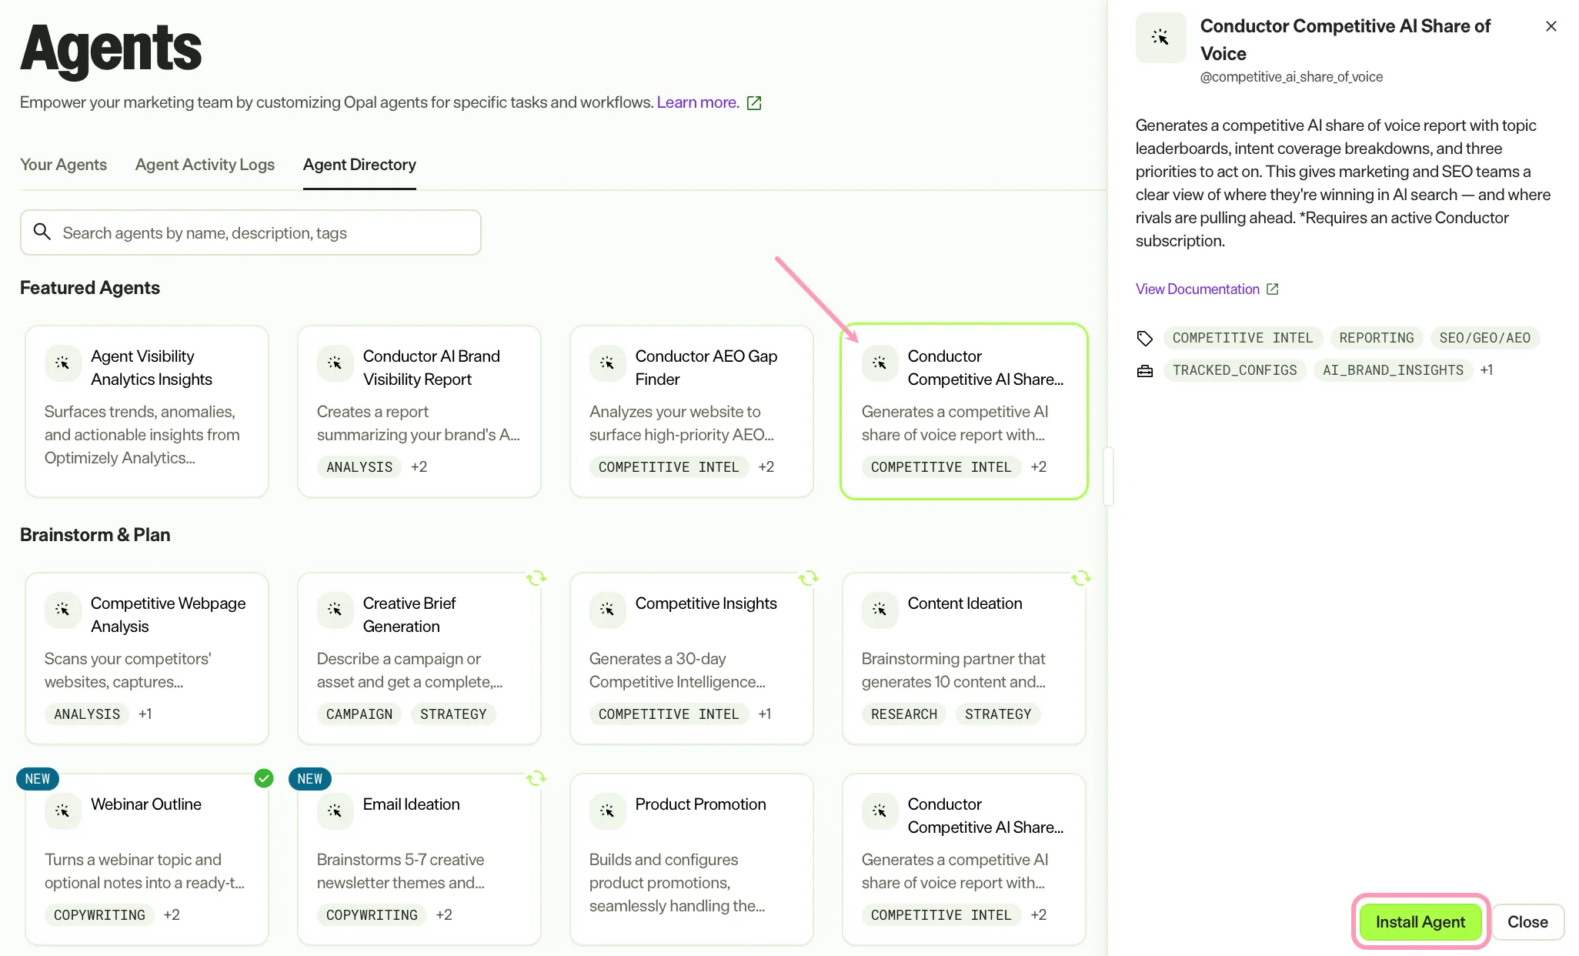This screenshot has height=956, width=1579.
Task: Click the magnifying glass search icon
Action: click(42, 232)
